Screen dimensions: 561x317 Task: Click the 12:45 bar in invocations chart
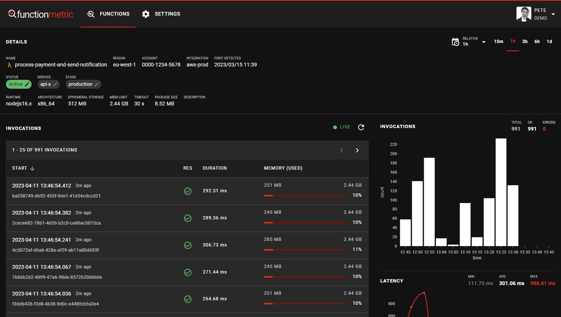click(406, 233)
